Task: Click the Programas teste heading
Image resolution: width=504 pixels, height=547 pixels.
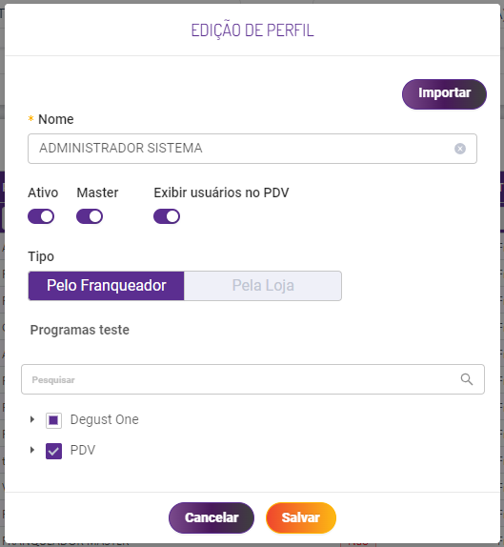Action: tap(79, 330)
